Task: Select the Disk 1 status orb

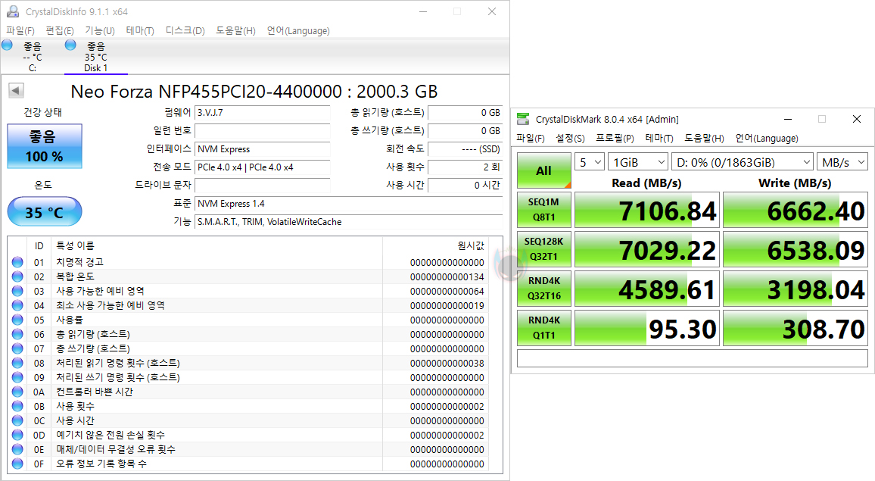Action: [71, 45]
